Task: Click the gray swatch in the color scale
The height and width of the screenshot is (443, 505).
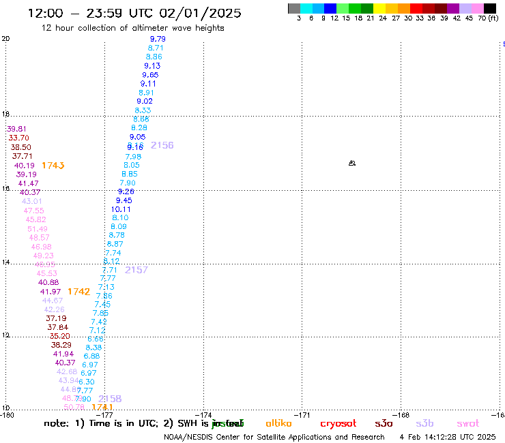Action: pyautogui.click(x=294, y=8)
